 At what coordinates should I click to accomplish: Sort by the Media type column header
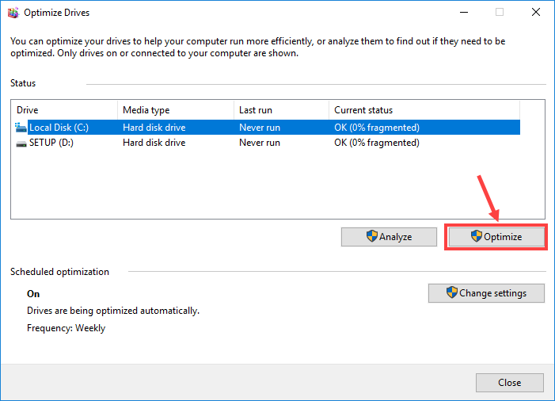pyautogui.click(x=175, y=110)
